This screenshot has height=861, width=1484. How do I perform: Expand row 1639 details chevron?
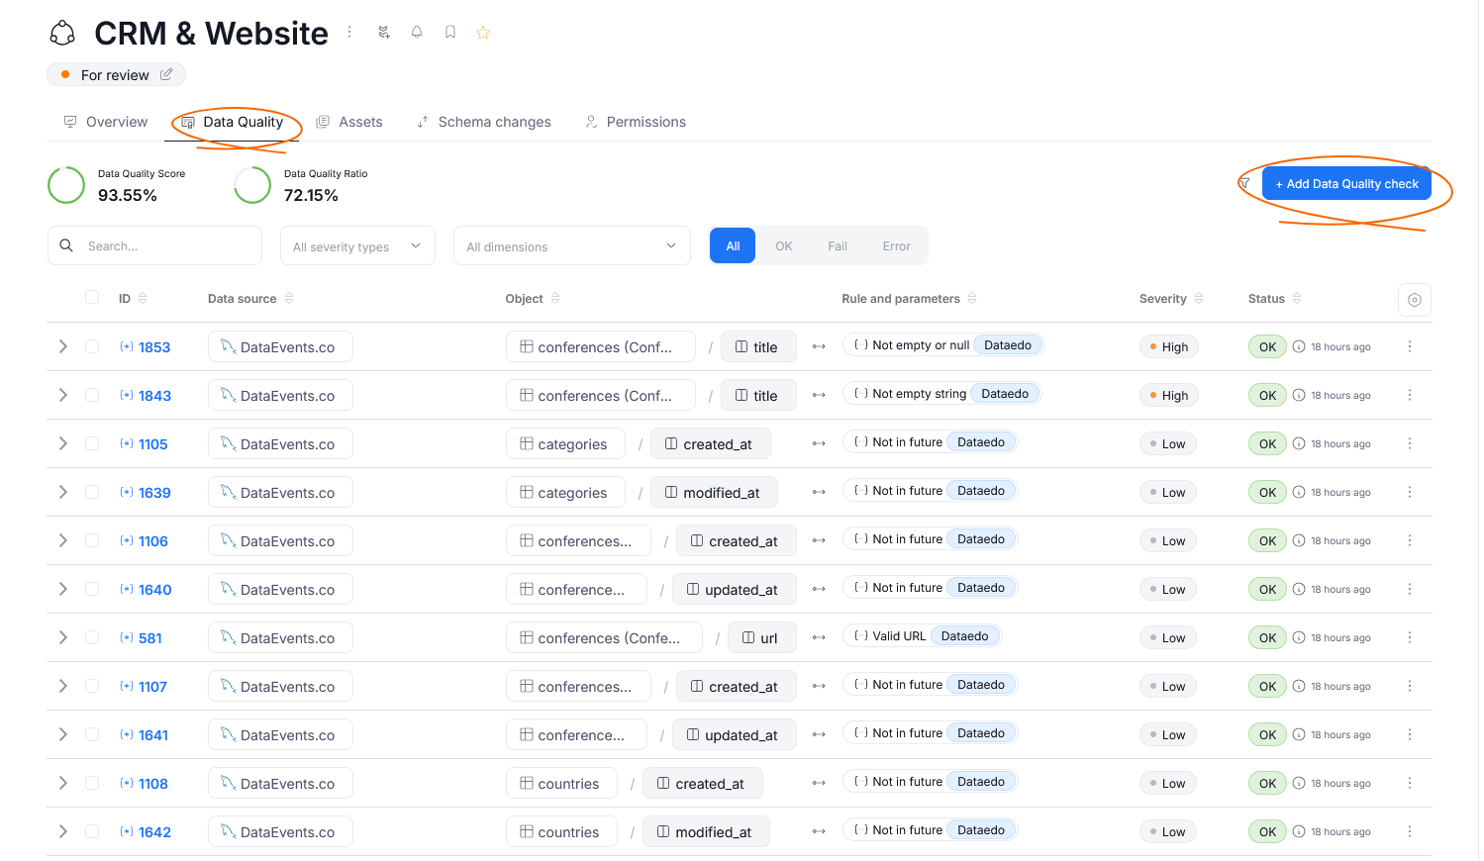point(63,492)
